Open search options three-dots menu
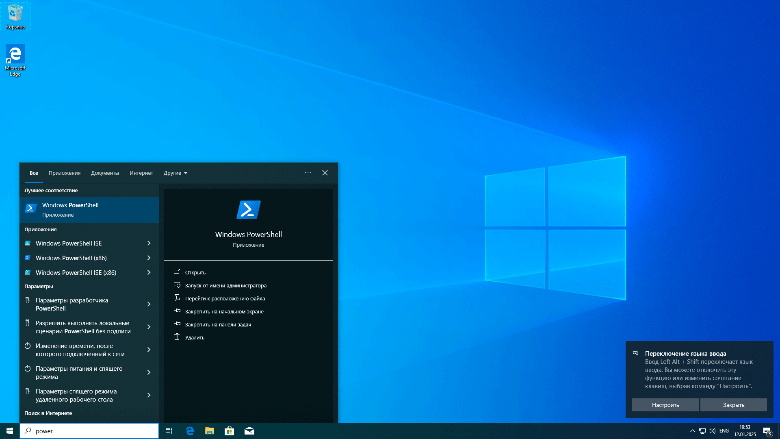The width and height of the screenshot is (780, 439). pyautogui.click(x=308, y=173)
